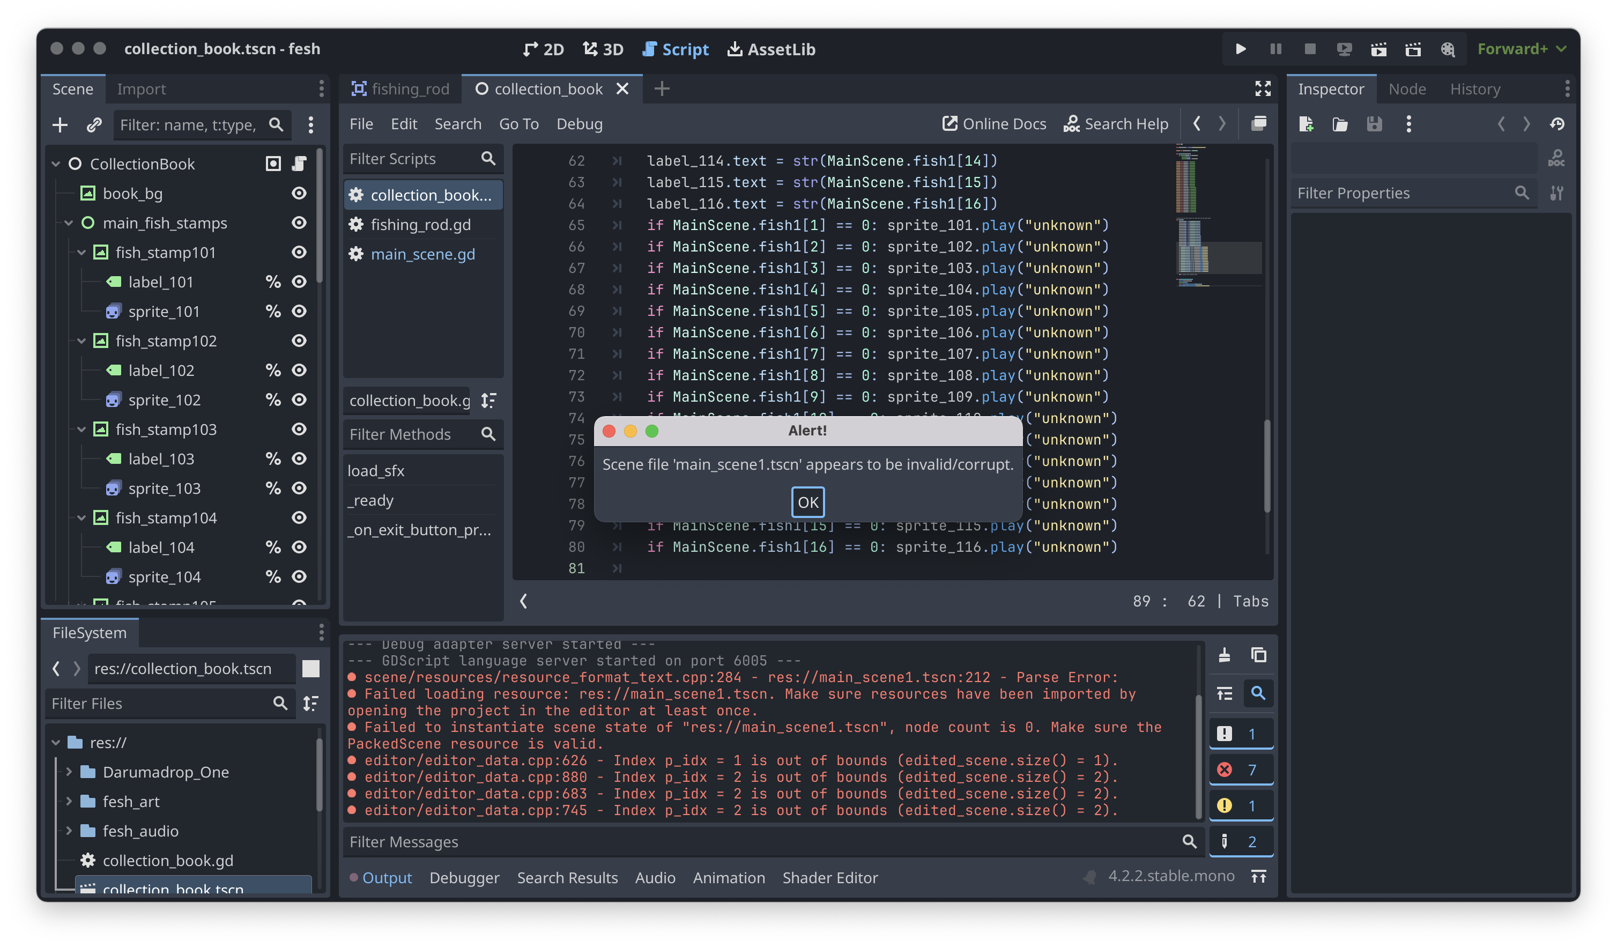Screen dimensions: 1617x947
Task: Collapse the fish_stamp104 node
Action: pyautogui.click(x=81, y=518)
